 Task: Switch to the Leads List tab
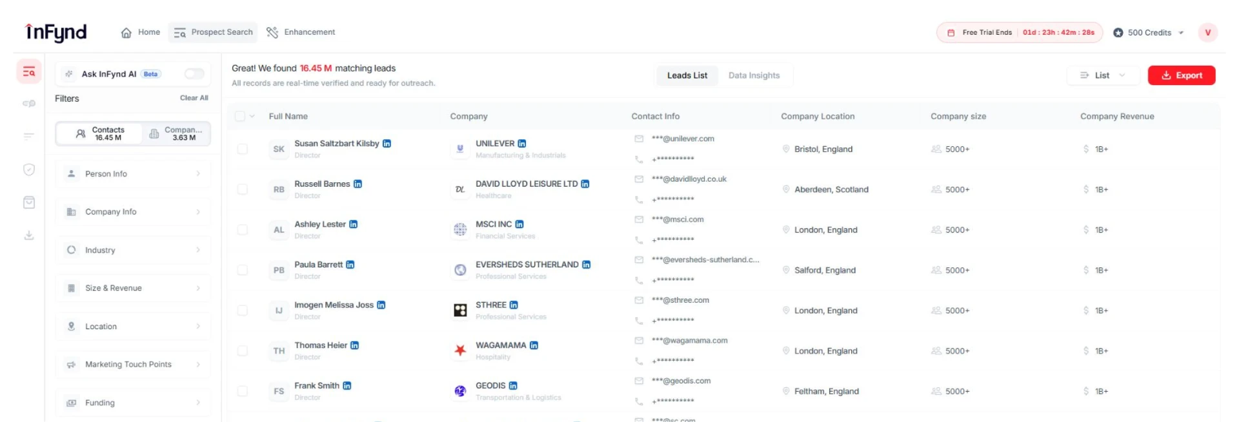687,75
